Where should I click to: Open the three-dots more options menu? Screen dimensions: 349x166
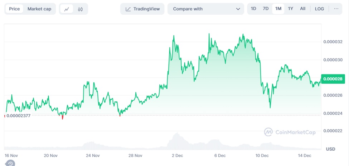point(336,9)
